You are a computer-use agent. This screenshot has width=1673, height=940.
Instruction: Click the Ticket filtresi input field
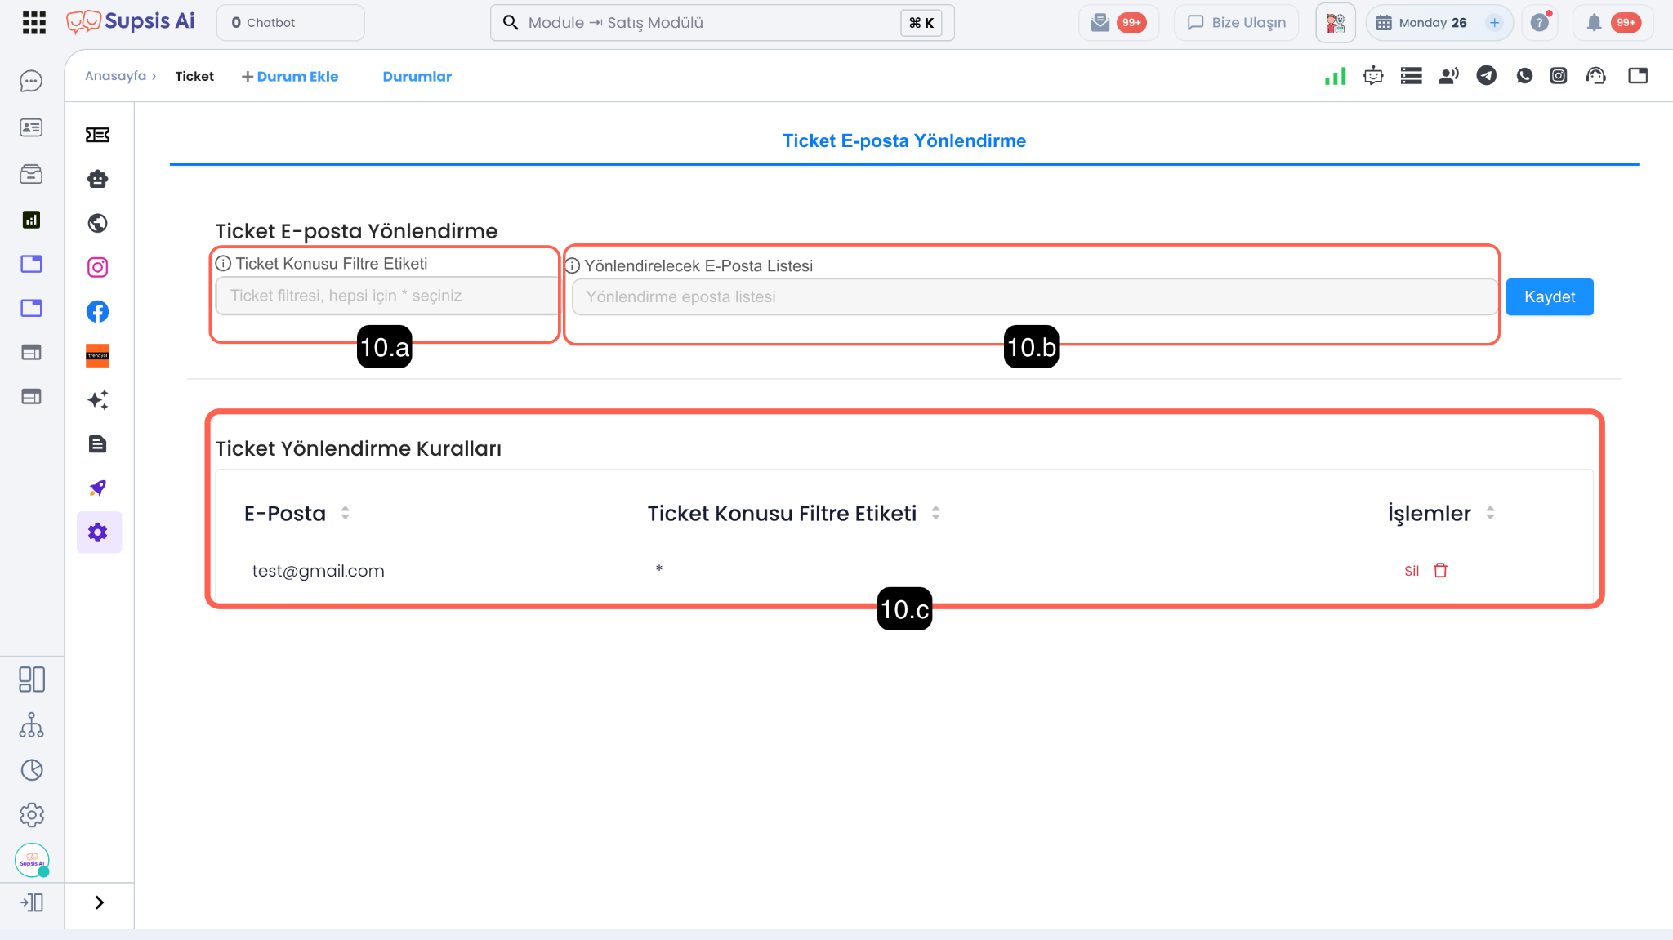(x=386, y=296)
